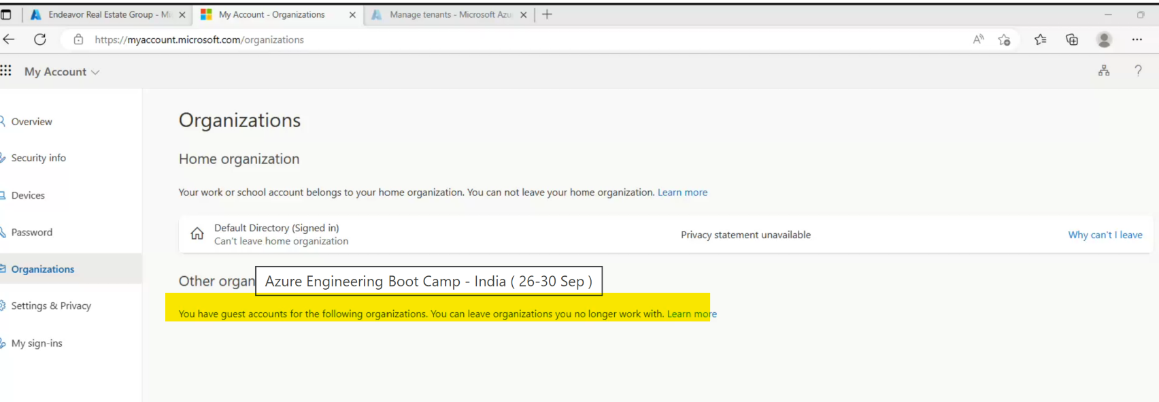This screenshot has height=402, width=1159.
Task: Open Read aloud icon in address bar
Action: coord(978,39)
